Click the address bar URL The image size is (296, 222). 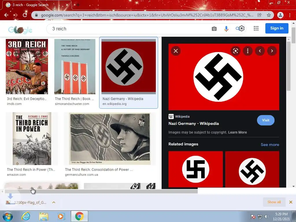(147, 15)
